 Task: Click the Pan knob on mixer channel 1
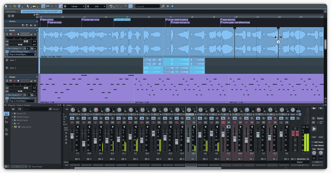tap(73, 110)
